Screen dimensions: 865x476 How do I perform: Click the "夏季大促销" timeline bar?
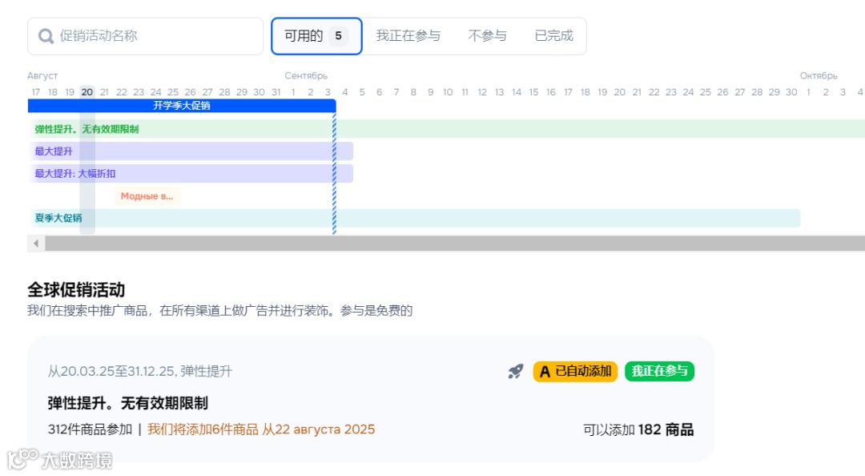pyautogui.click(x=240, y=217)
